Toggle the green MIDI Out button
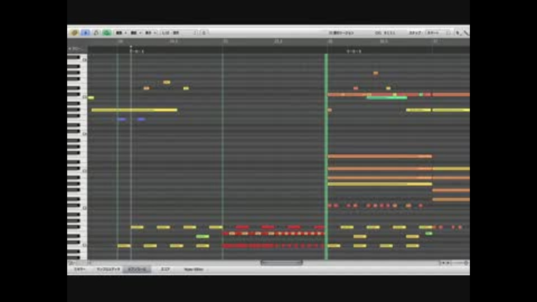The height and width of the screenshot is (302, 537). pos(107,32)
